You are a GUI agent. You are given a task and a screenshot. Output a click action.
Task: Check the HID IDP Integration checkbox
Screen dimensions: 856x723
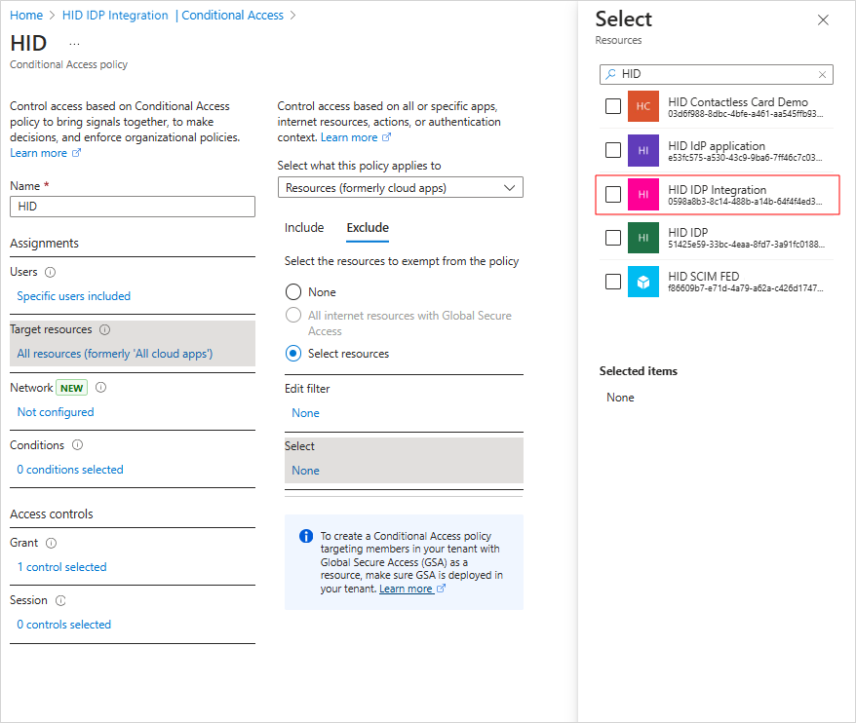[x=613, y=194]
